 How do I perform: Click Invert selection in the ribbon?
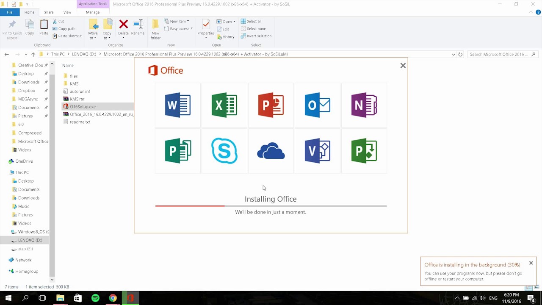pyautogui.click(x=256, y=36)
